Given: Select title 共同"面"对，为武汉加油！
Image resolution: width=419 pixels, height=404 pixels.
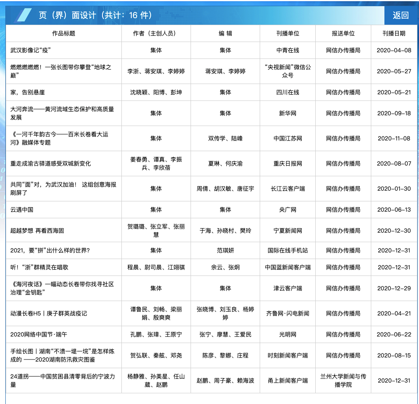Looking at the screenshot, I should point(44,184).
